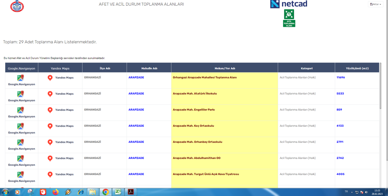Click Yandex Maps pin for Engelliler Parkı row
Viewport: 388px width, 196px height.
[50, 110]
